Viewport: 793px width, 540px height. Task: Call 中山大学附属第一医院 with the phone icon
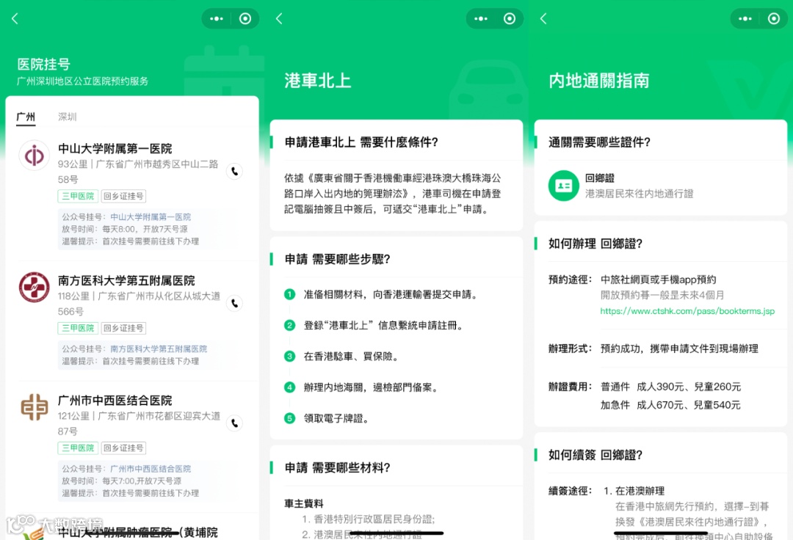click(x=235, y=171)
